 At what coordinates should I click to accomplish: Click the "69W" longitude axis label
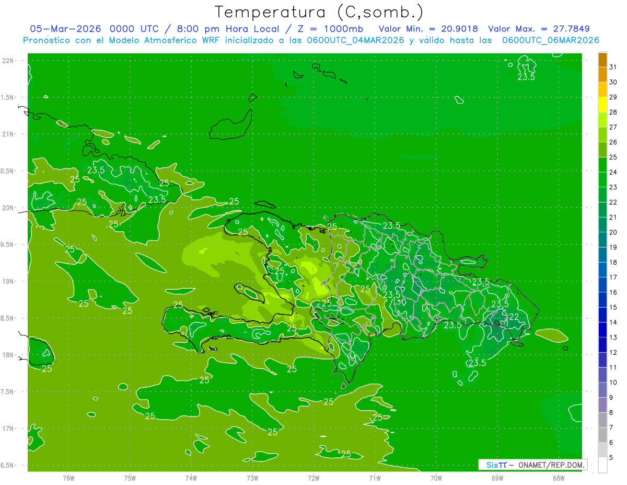(x=497, y=479)
